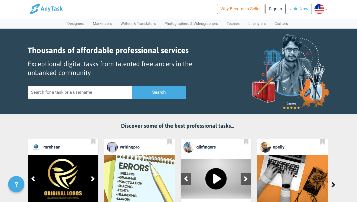Open the blue help question mark bubble
Image resolution: width=357 pixels, height=202 pixels.
(x=16, y=184)
